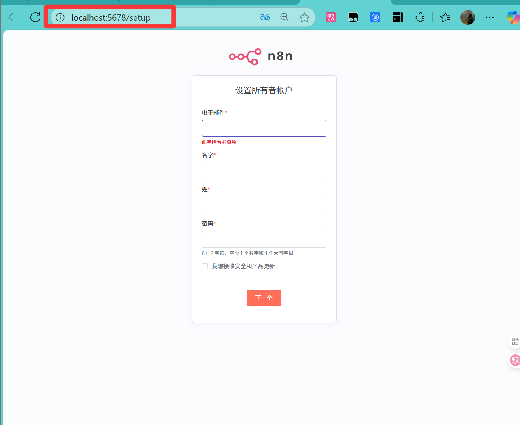Screen dimensions: 520x425
Task: Focus the 密码 input field
Action: [264, 239]
